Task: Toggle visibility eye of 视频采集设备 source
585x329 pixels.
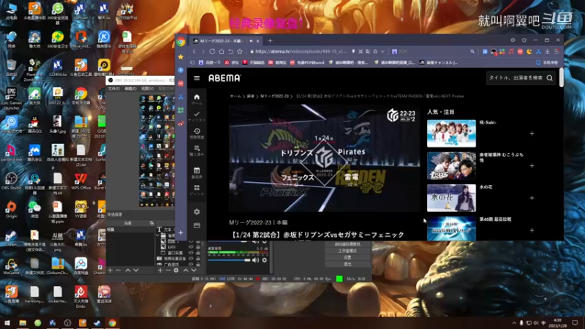Action: [191, 258]
